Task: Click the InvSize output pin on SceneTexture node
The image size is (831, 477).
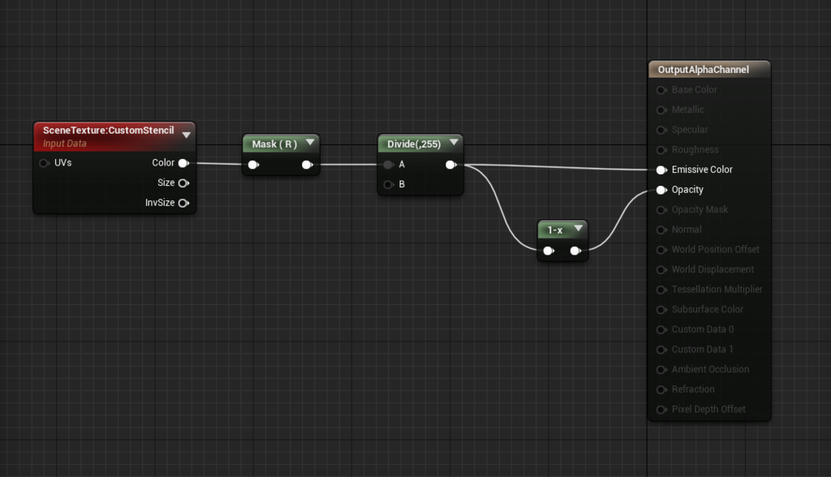Action: click(184, 203)
